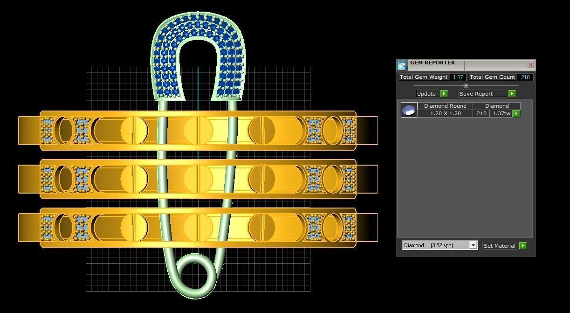Image resolution: width=570 pixels, height=313 pixels.
Task: Click the Total Gem Count value 210
Action: pyautogui.click(x=525, y=77)
